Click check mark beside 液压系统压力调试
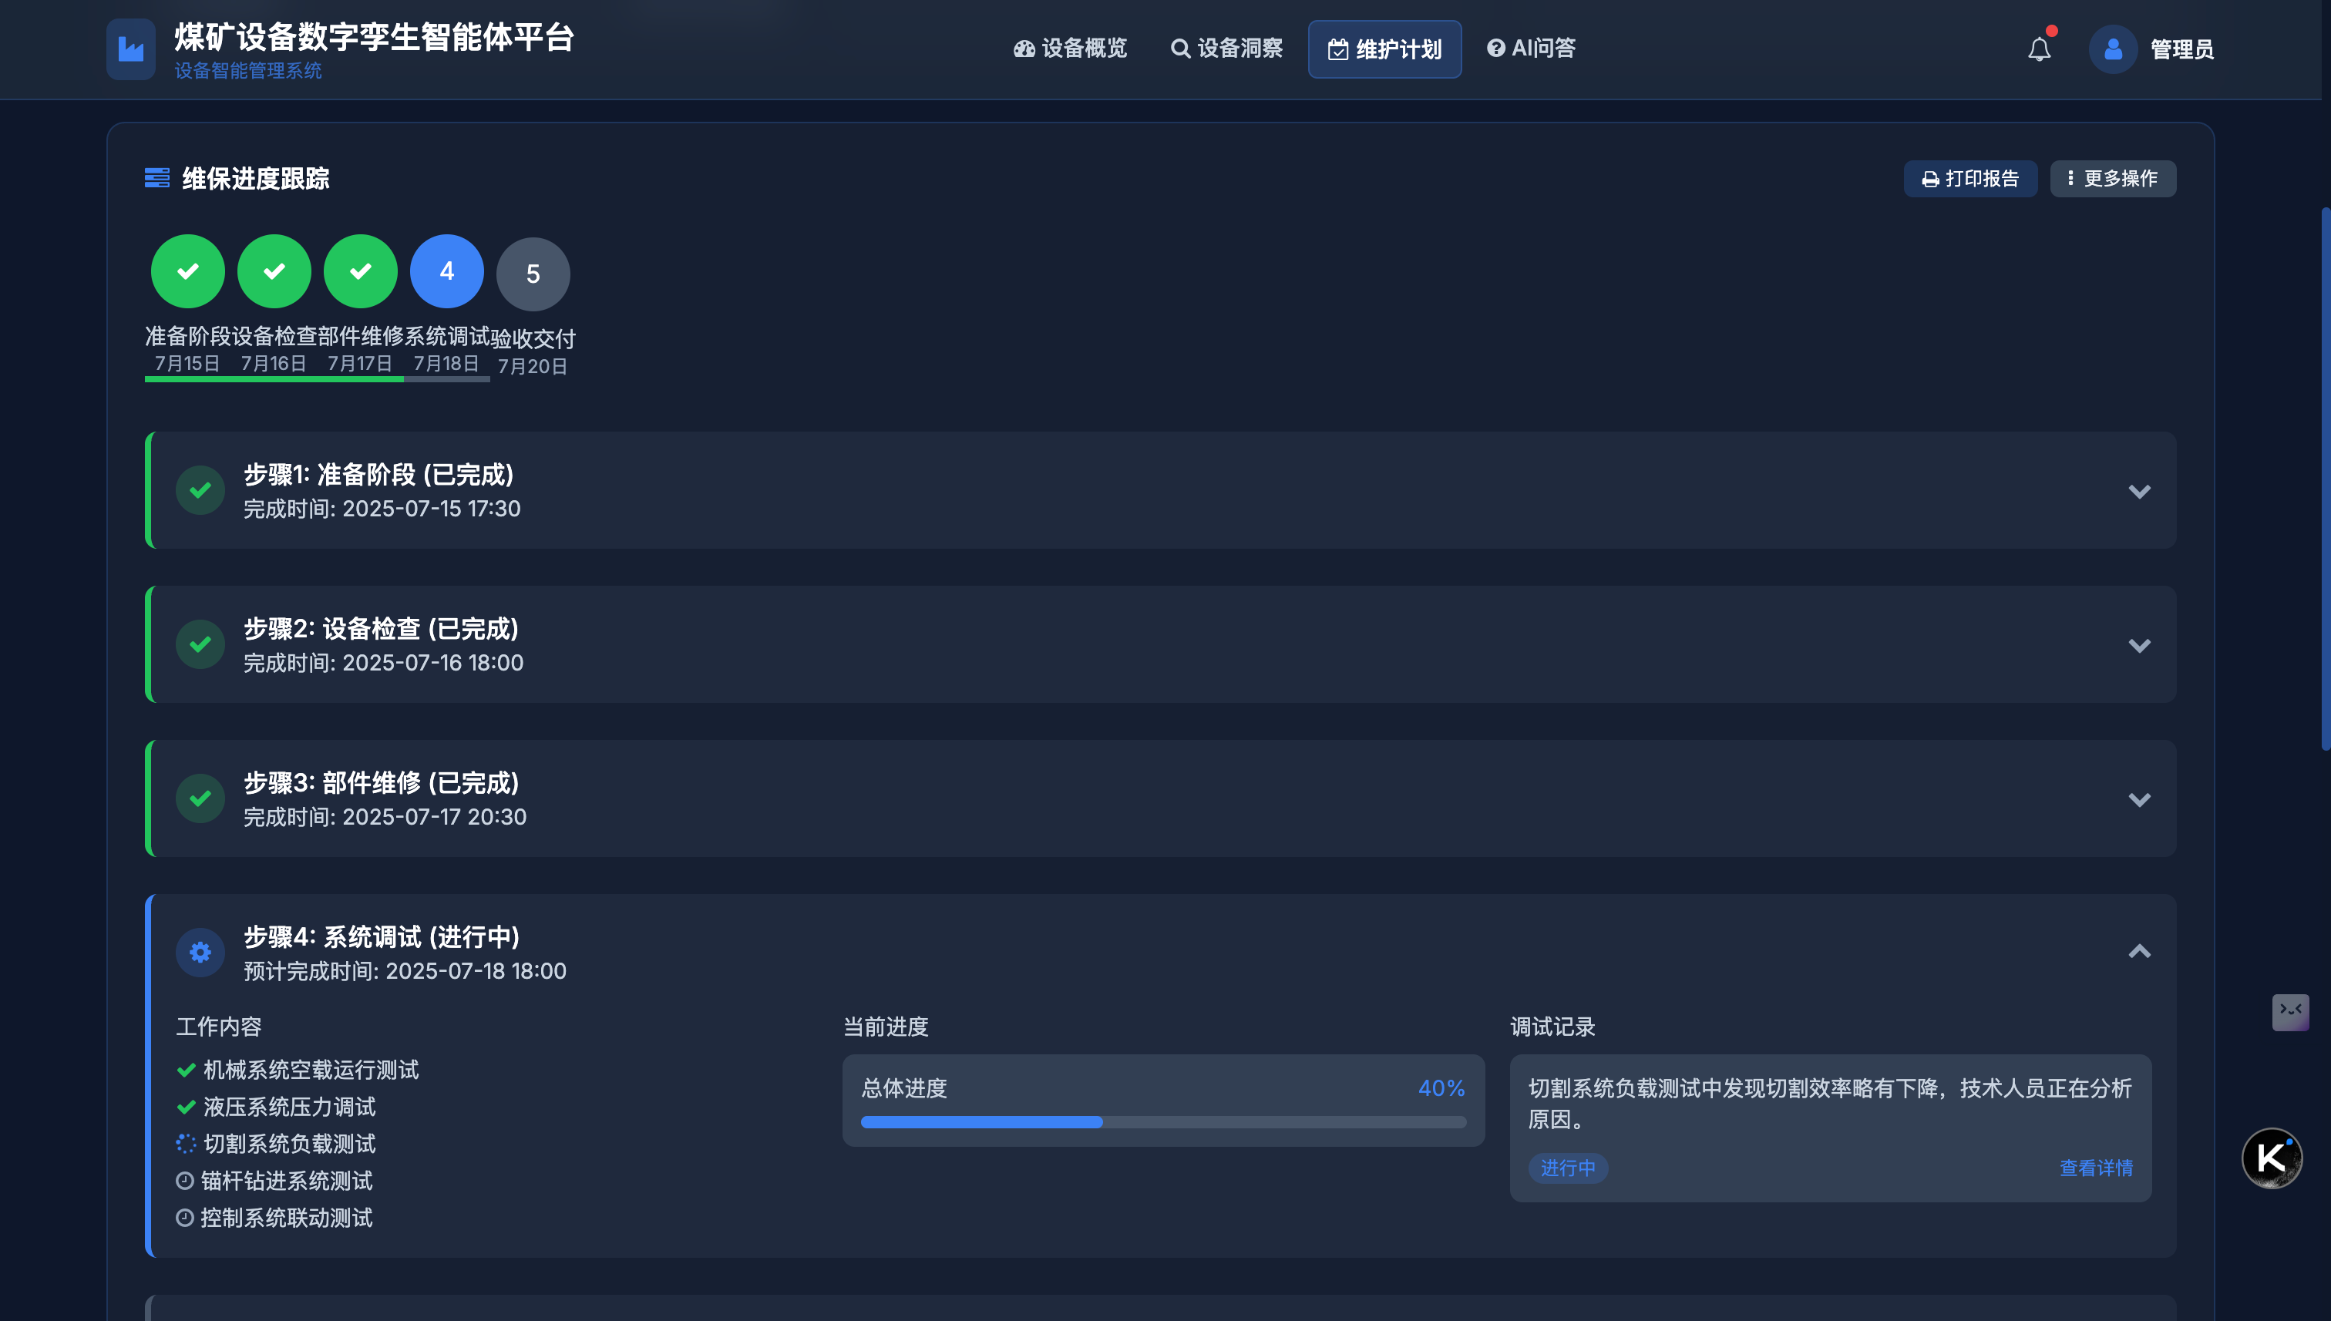This screenshot has width=2331, height=1321. pyautogui.click(x=186, y=1107)
